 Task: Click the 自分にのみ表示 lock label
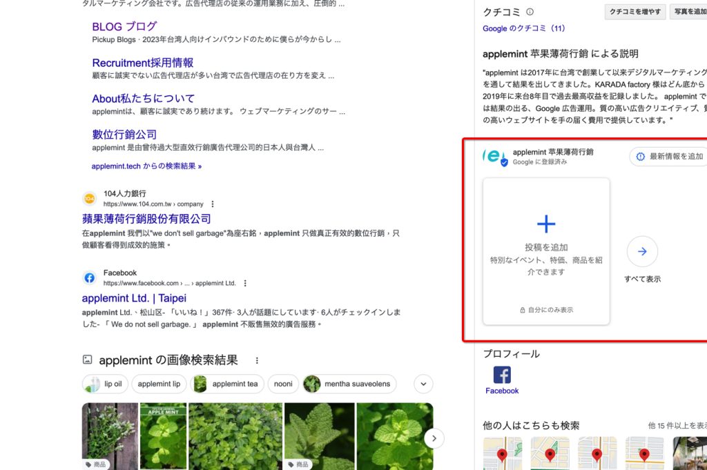[547, 310]
